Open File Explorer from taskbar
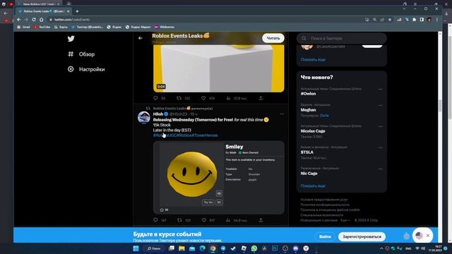This screenshot has width=452, height=254. tap(182, 248)
